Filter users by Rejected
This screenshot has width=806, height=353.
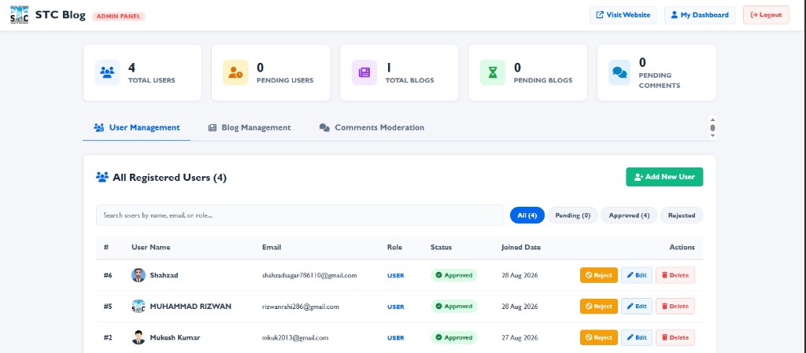pos(682,215)
